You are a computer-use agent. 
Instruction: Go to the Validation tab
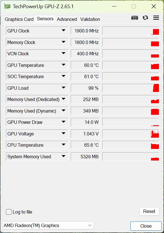click(x=90, y=19)
